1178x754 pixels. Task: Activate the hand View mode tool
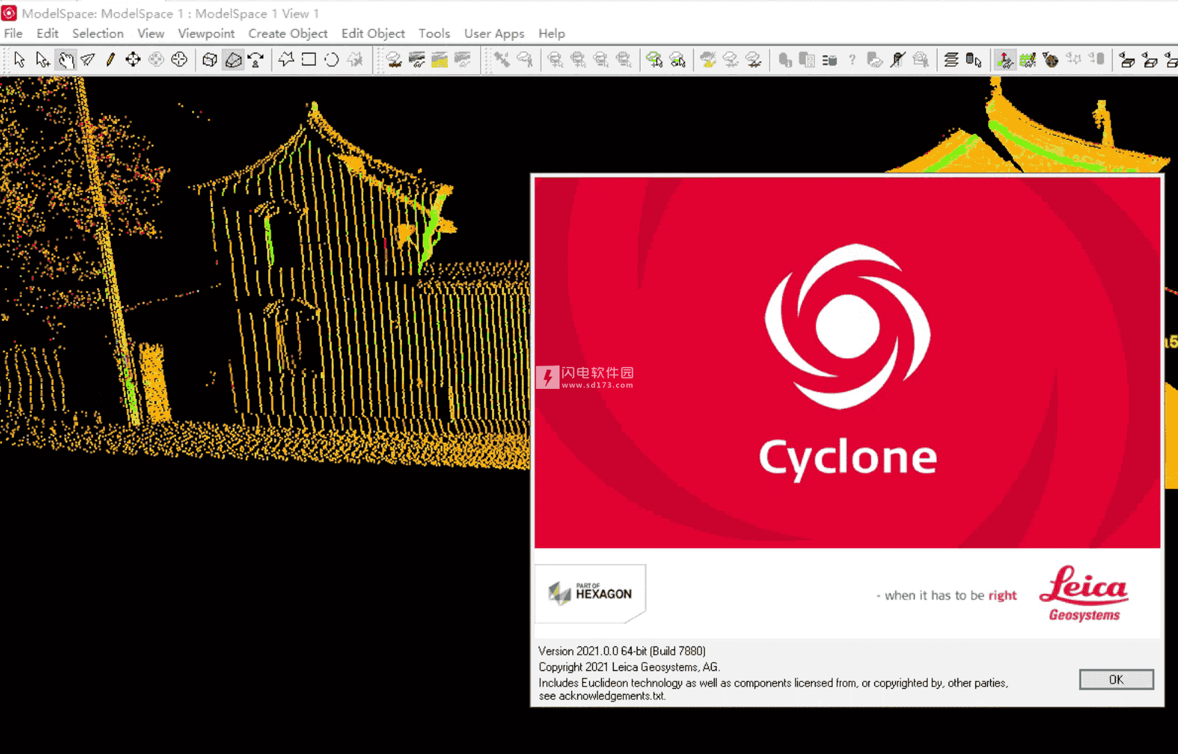[65, 60]
